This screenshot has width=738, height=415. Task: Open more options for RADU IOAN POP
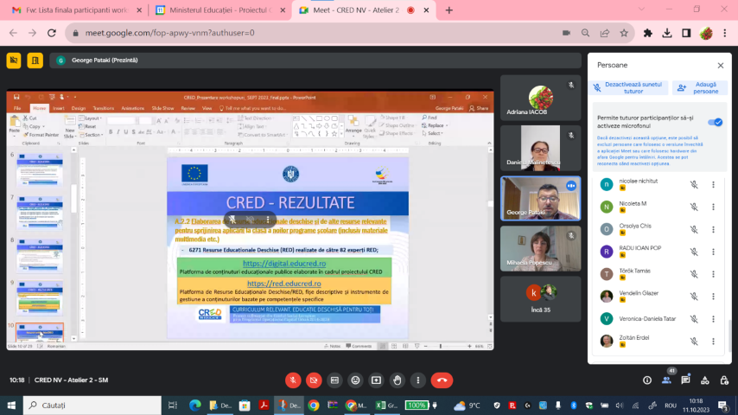coord(713,252)
